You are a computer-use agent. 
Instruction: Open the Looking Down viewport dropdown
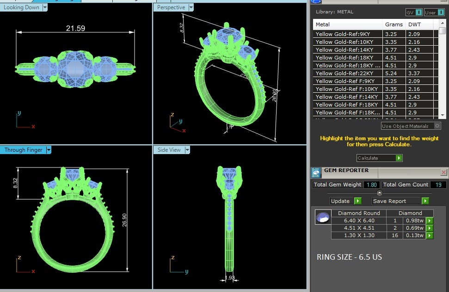45,7
